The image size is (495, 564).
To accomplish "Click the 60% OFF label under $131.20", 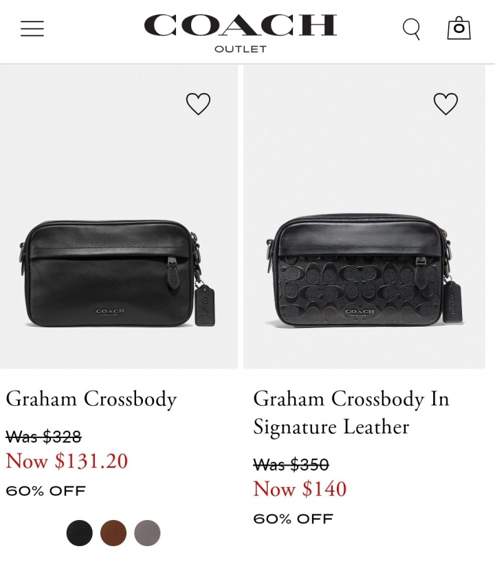I will coord(45,491).
